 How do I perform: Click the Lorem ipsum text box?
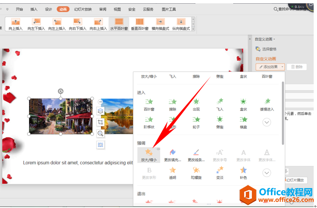point(78,163)
